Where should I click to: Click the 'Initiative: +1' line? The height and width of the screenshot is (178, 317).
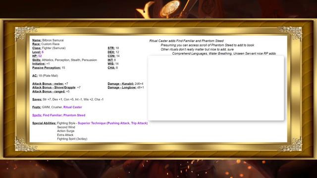click(41, 64)
